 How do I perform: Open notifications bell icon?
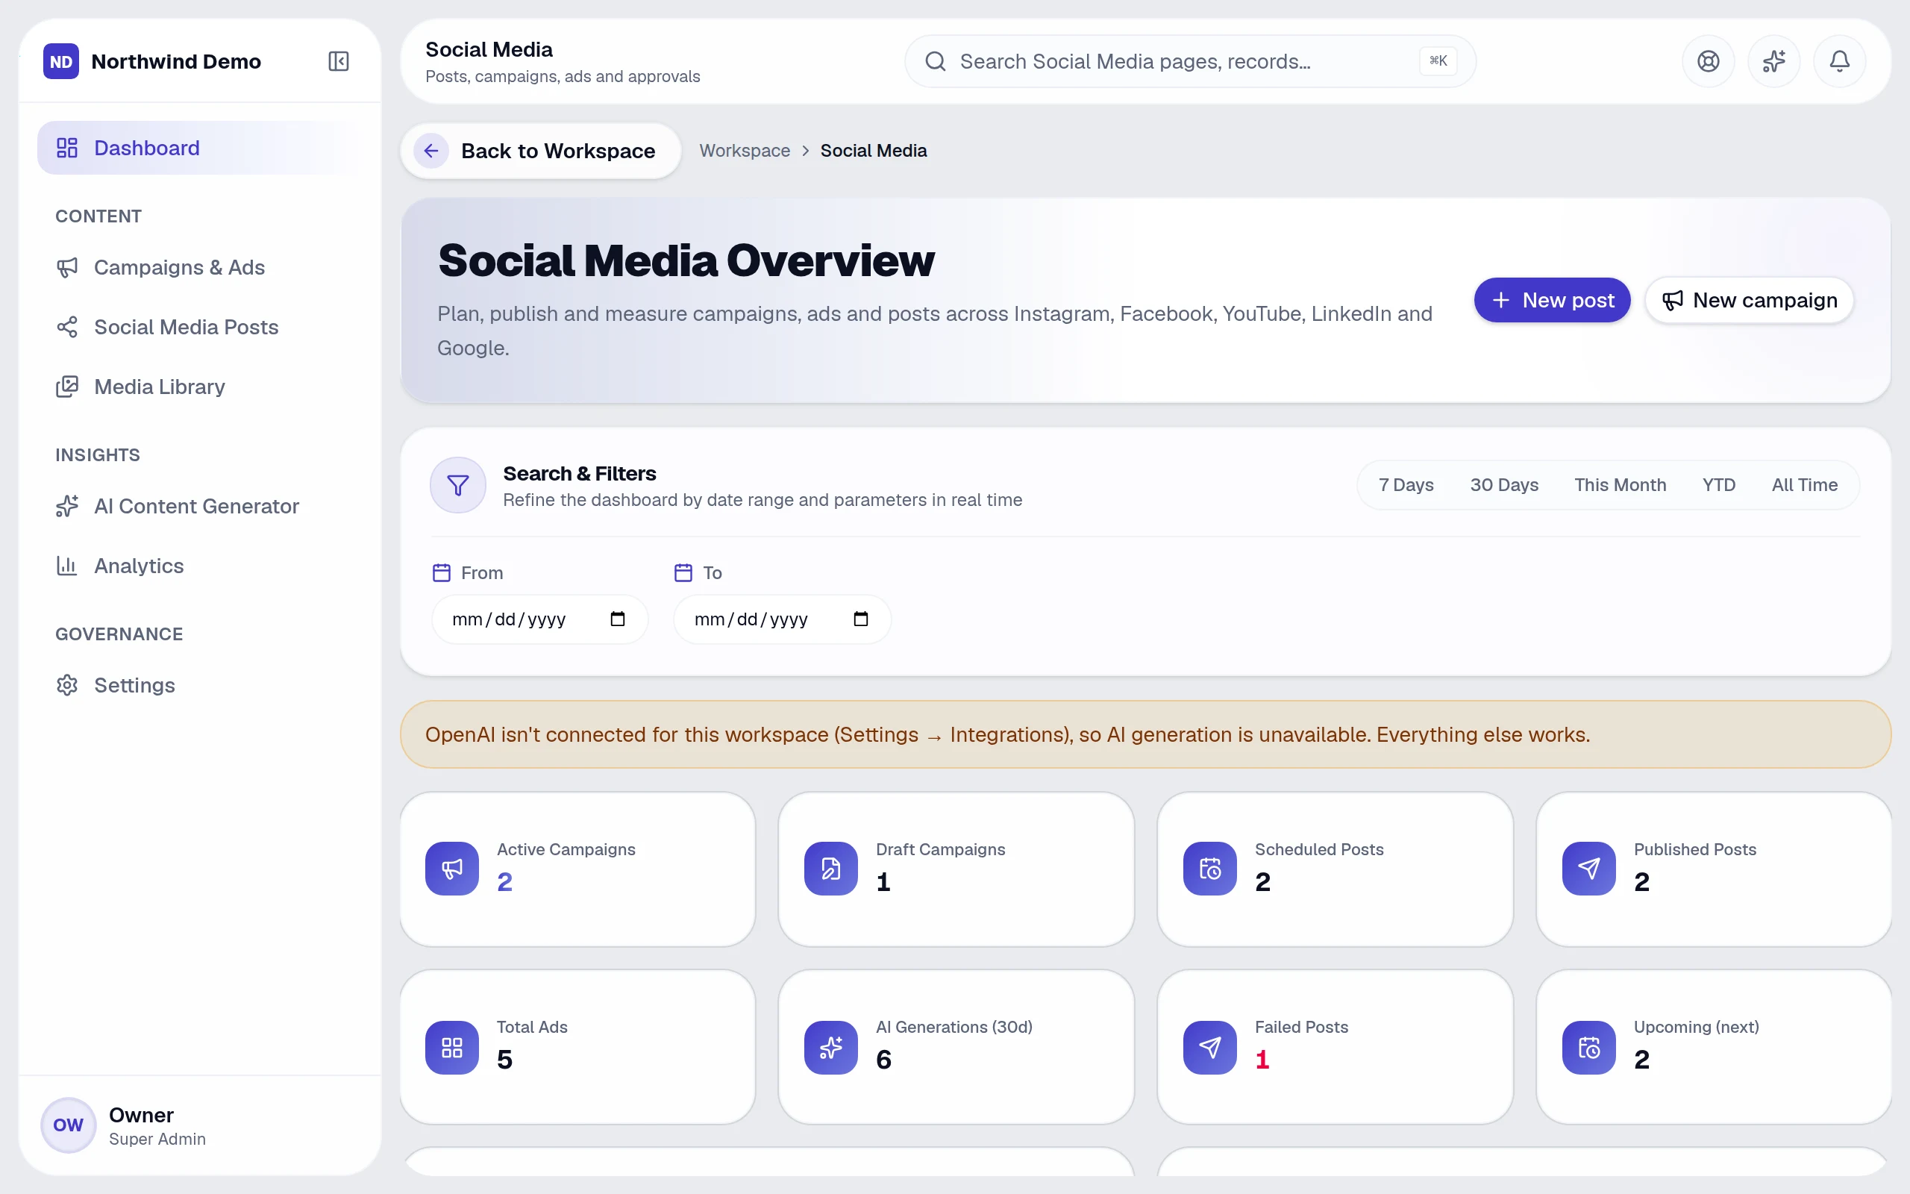click(1840, 62)
